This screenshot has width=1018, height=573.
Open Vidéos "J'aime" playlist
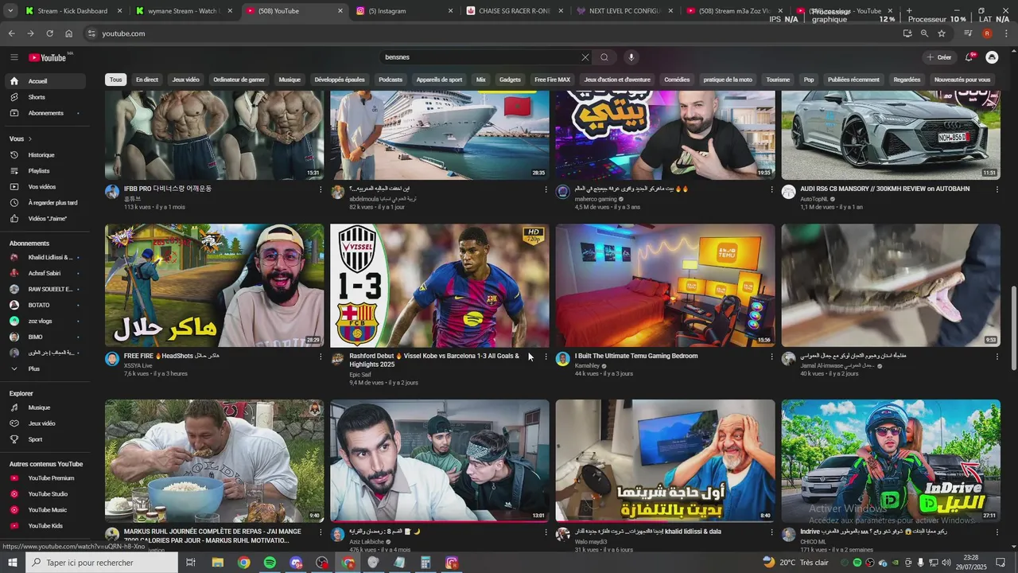pos(45,219)
